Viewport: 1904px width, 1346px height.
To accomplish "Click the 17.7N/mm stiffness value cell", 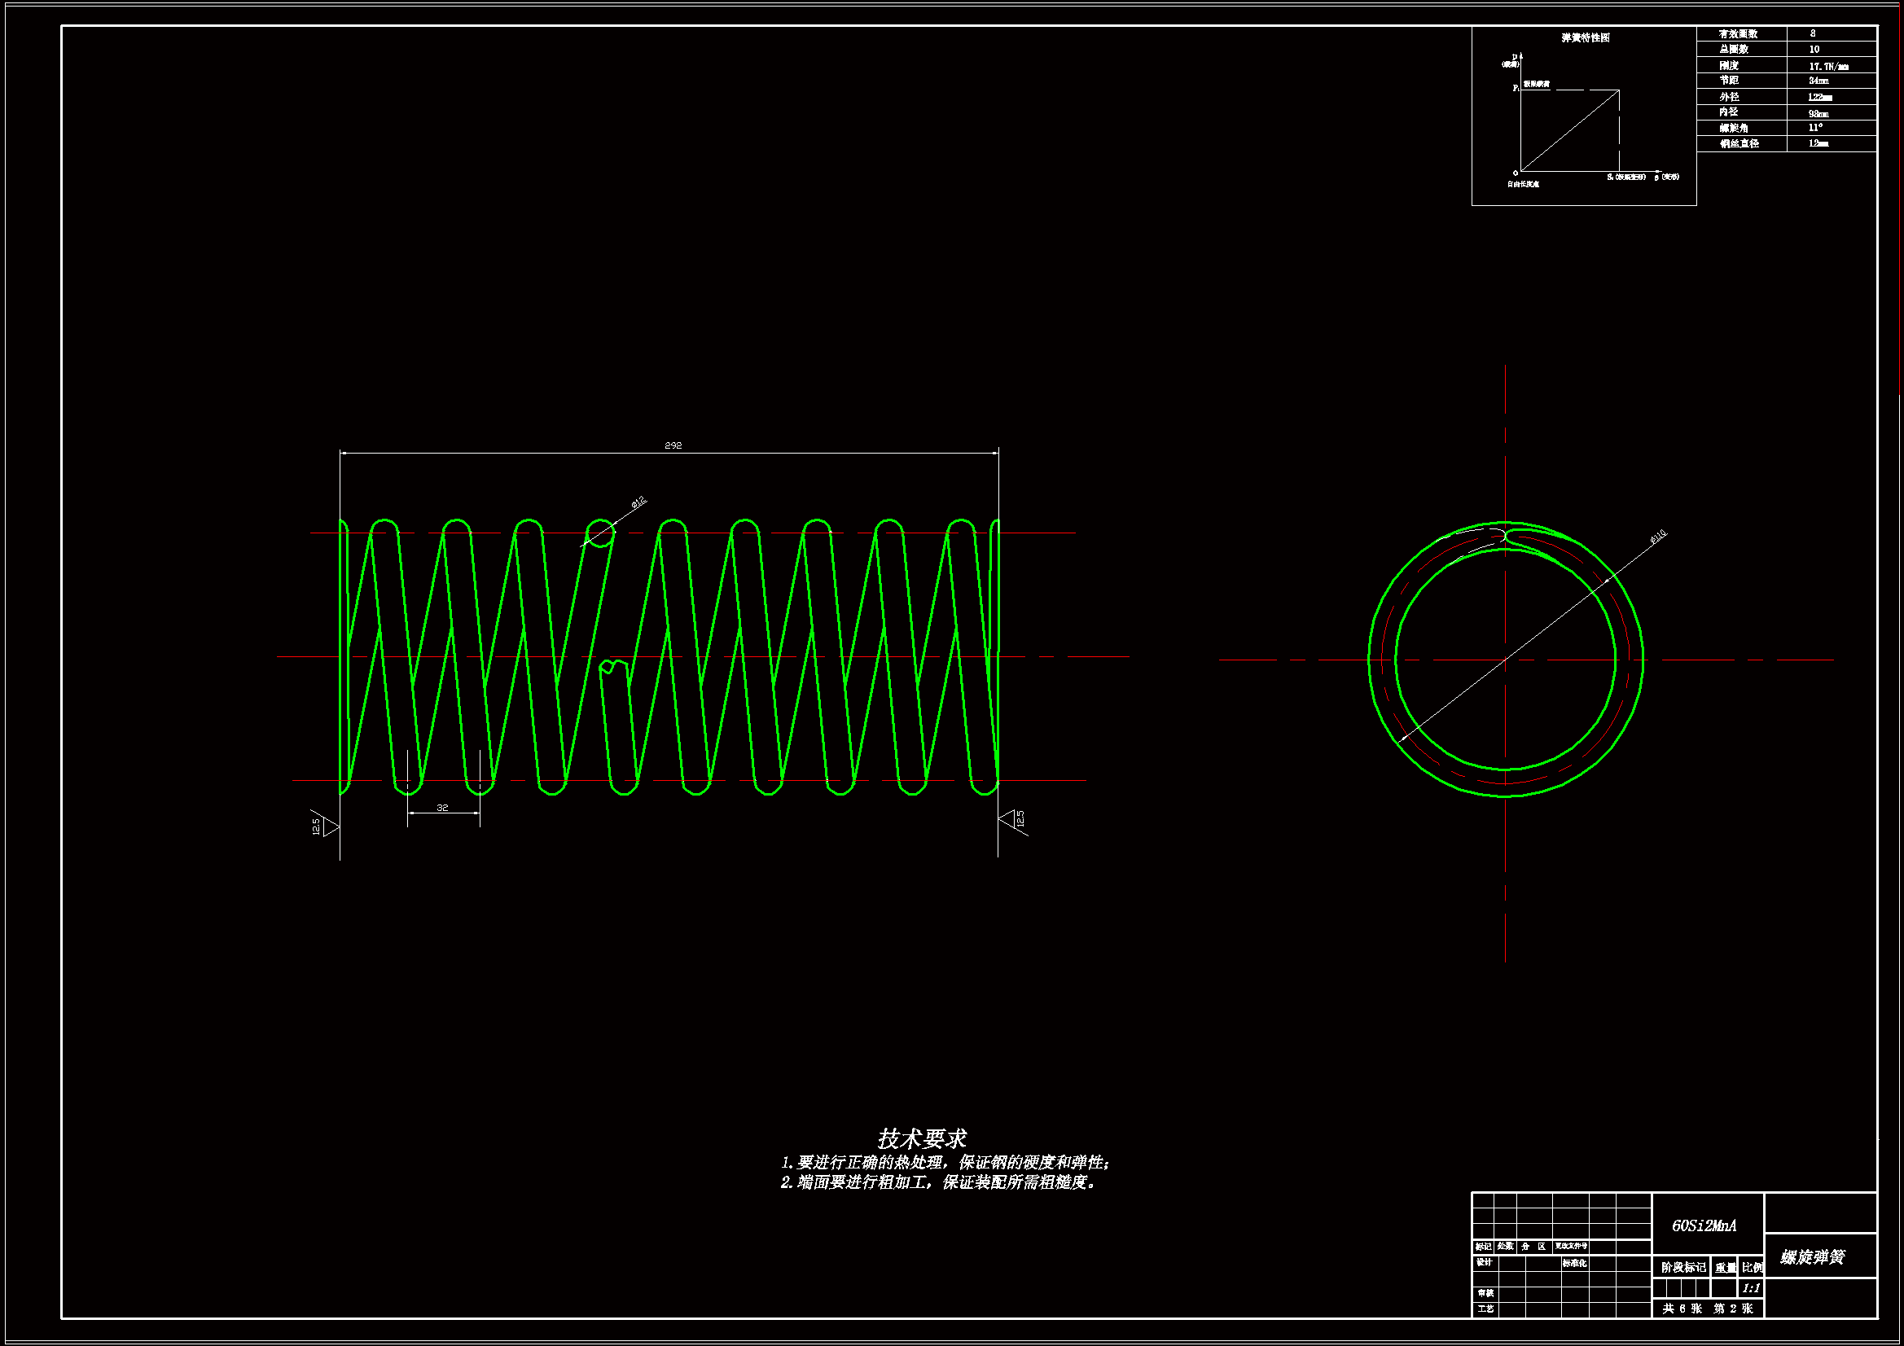I will click(x=1827, y=65).
